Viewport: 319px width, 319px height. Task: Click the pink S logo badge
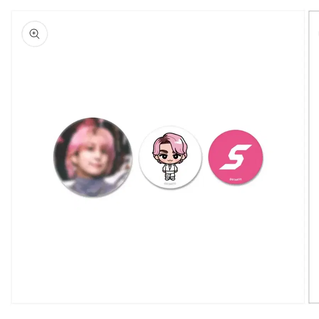point(236,157)
